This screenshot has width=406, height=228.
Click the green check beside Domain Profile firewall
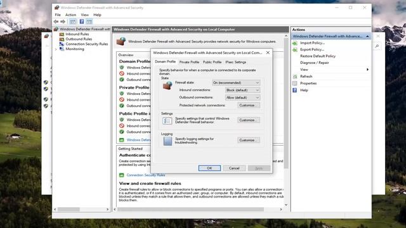122,68
